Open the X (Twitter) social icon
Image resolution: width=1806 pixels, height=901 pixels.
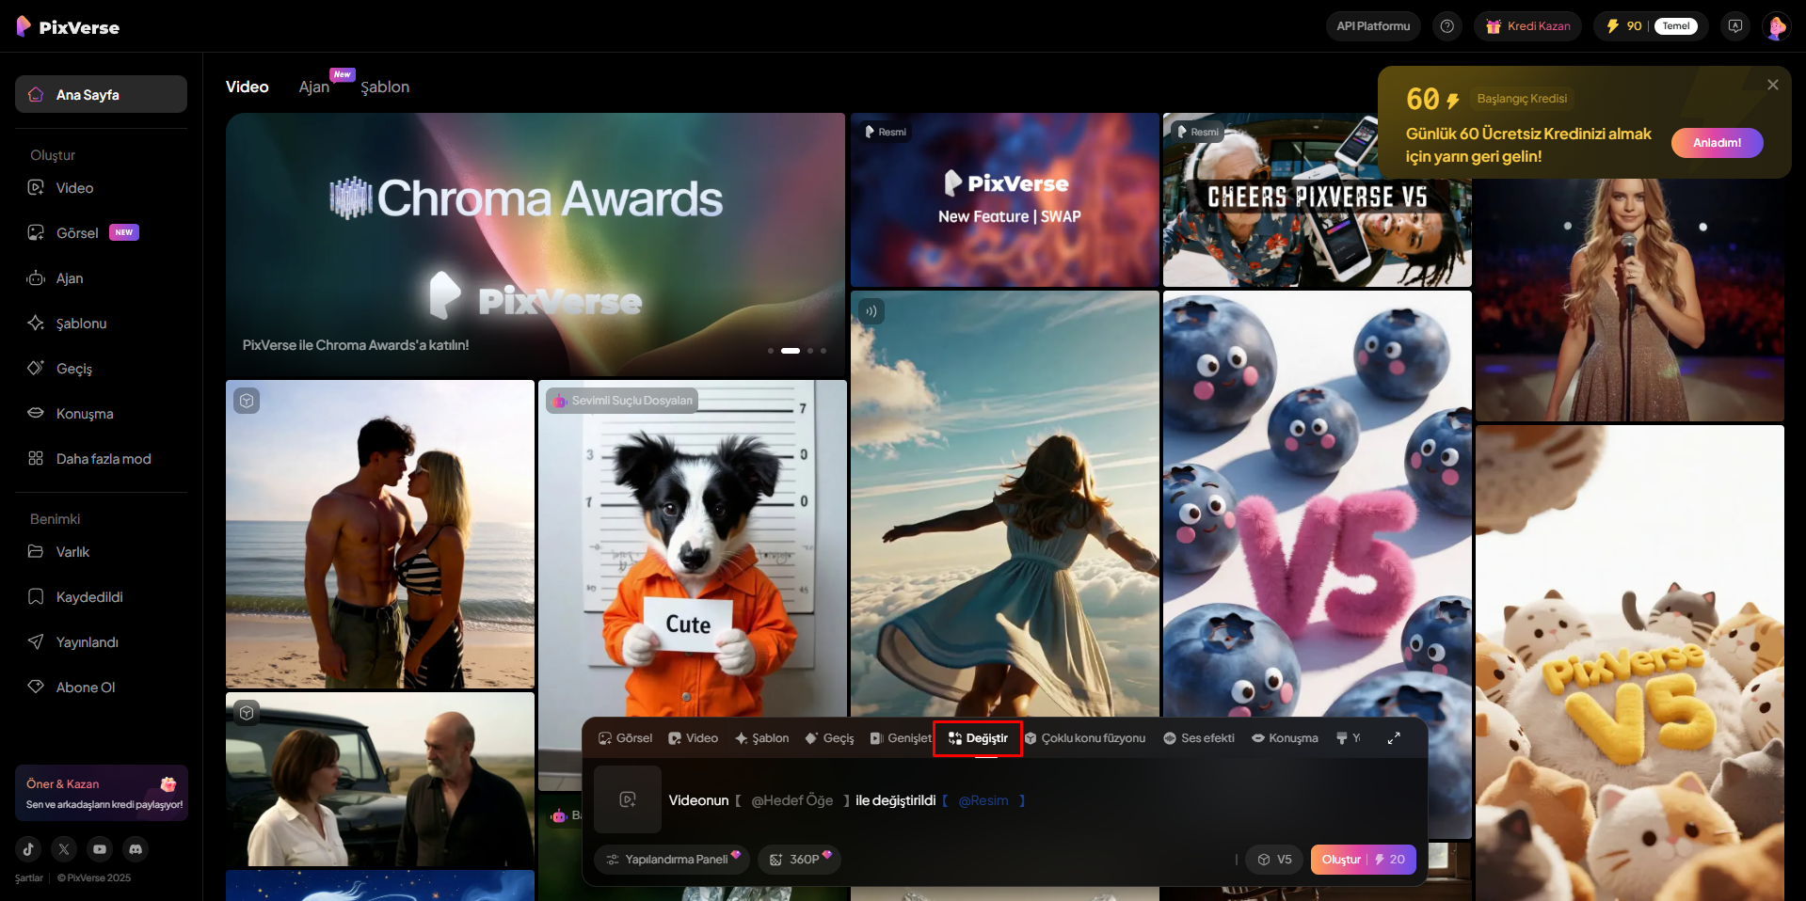point(64,849)
